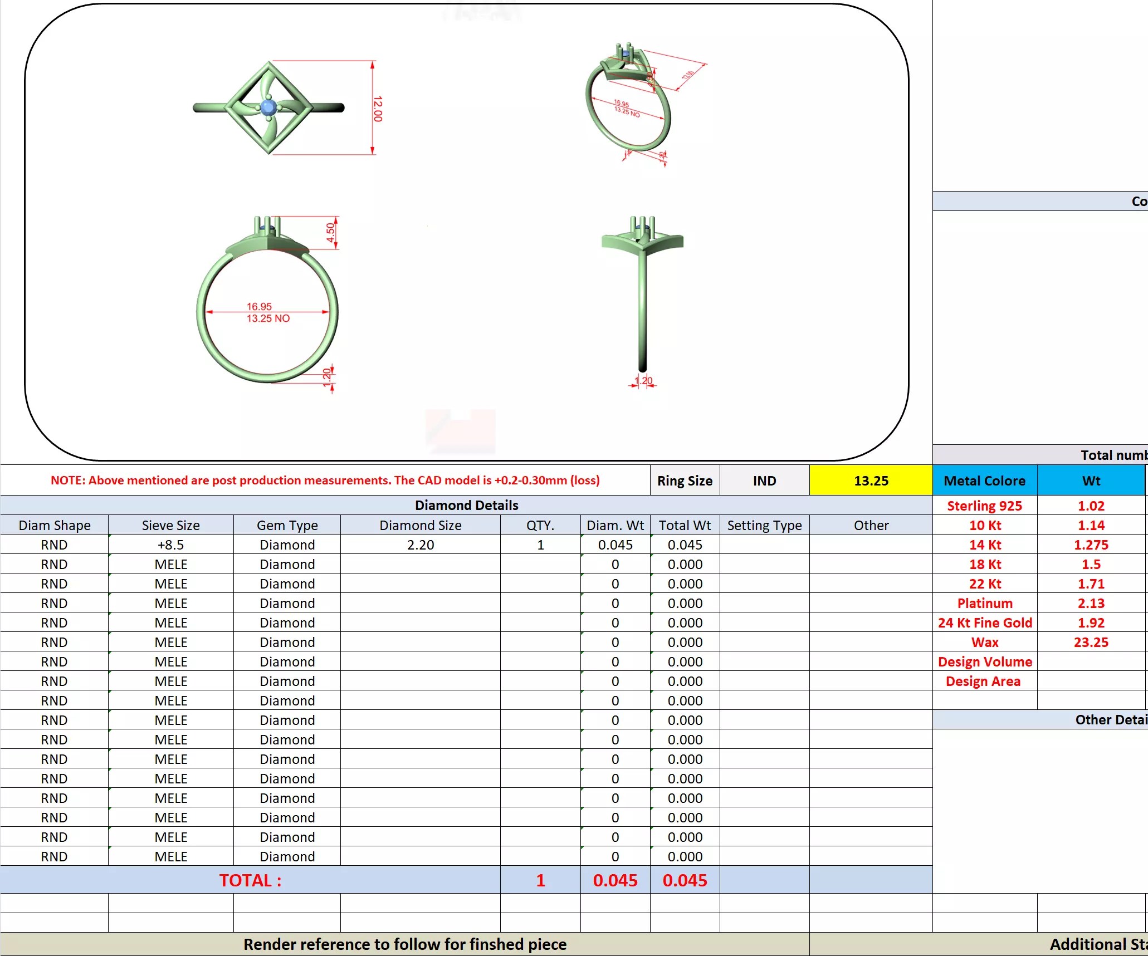Viewport: 1148px width, 956px height.
Task: Select the Render reference to follow header
Action: point(405,944)
